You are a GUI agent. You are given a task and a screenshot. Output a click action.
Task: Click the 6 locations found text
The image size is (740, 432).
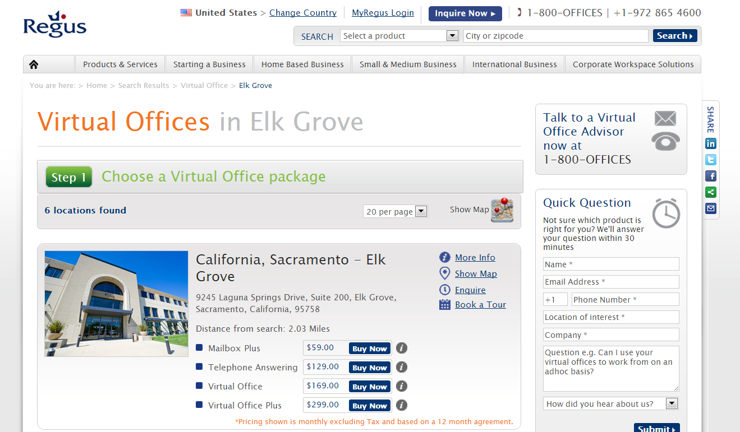tap(85, 211)
